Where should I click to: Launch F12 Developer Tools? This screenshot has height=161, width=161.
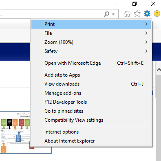click(91, 102)
